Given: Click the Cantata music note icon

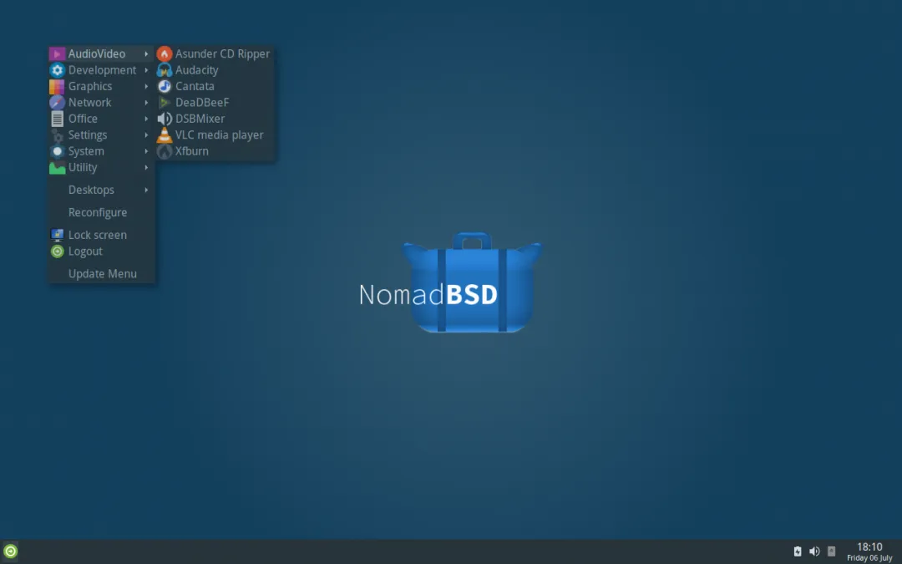Looking at the screenshot, I should [165, 86].
